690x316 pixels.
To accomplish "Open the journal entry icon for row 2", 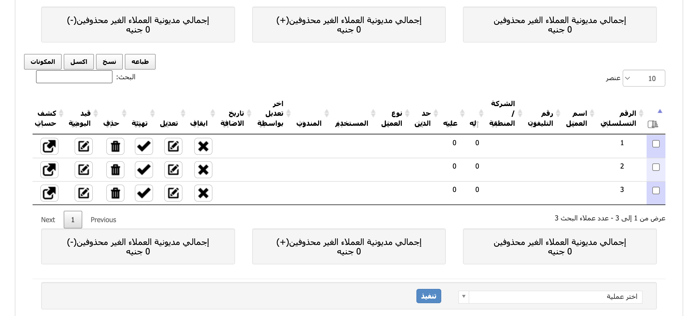I will (x=84, y=170).
